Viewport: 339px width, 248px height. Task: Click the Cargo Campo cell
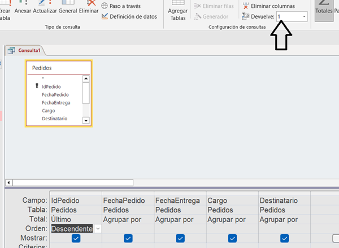pos(232,201)
